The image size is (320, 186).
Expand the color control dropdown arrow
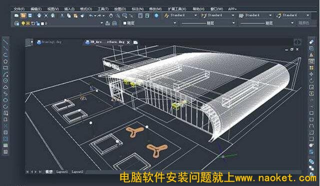[x=174, y=23]
